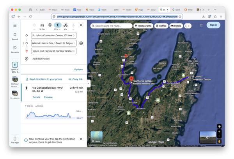Open the browser downloads
Screen dimensions: 234x159
(204, 16)
